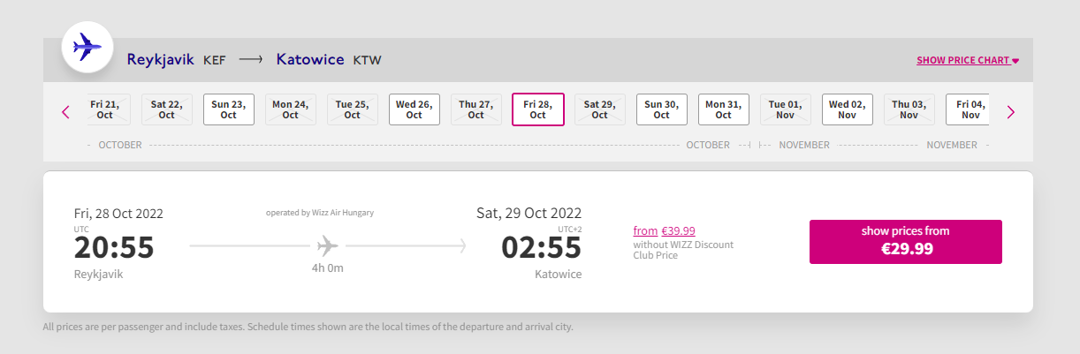Click show prices from €29.99 button
1080x354 pixels.
coord(906,242)
